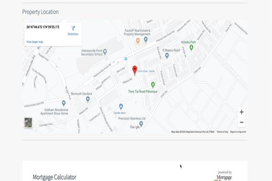Click the Candle store shopping marker
Screen dimensions: 272x181
121,106
